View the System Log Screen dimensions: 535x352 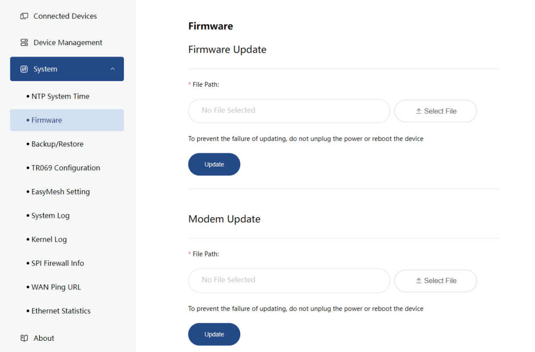click(x=50, y=215)
